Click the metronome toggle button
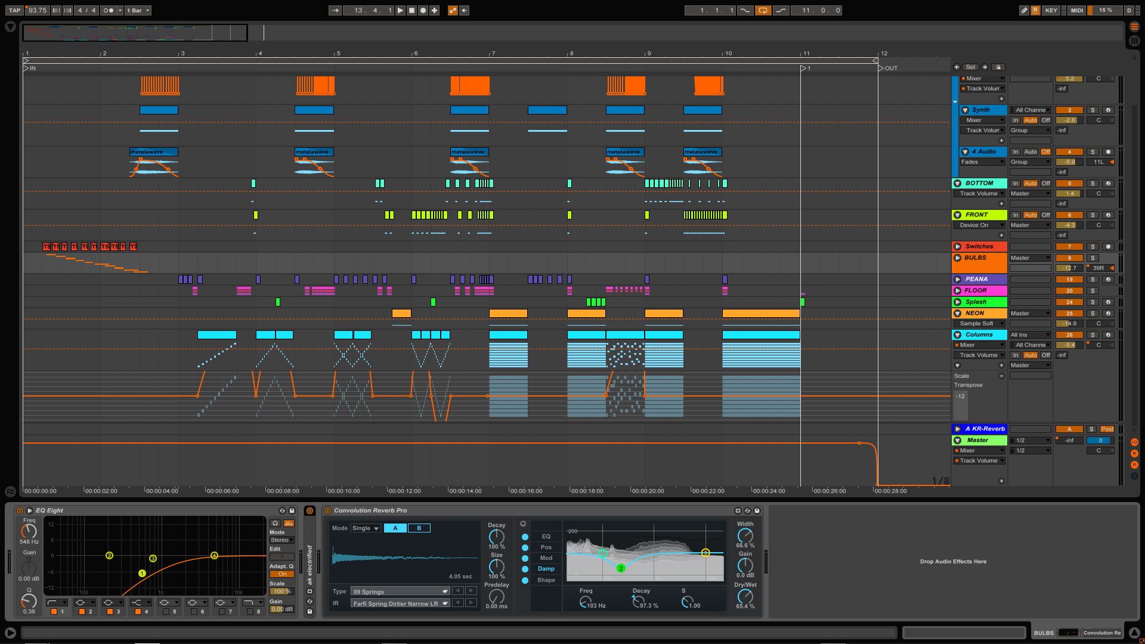1145x644 pixels. [108, 10]
